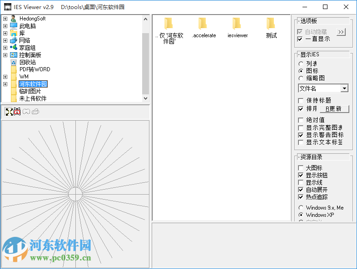Click the HedongSoft user icon in tree
This screenshot has width=357, height=269.
coord(14,19)
